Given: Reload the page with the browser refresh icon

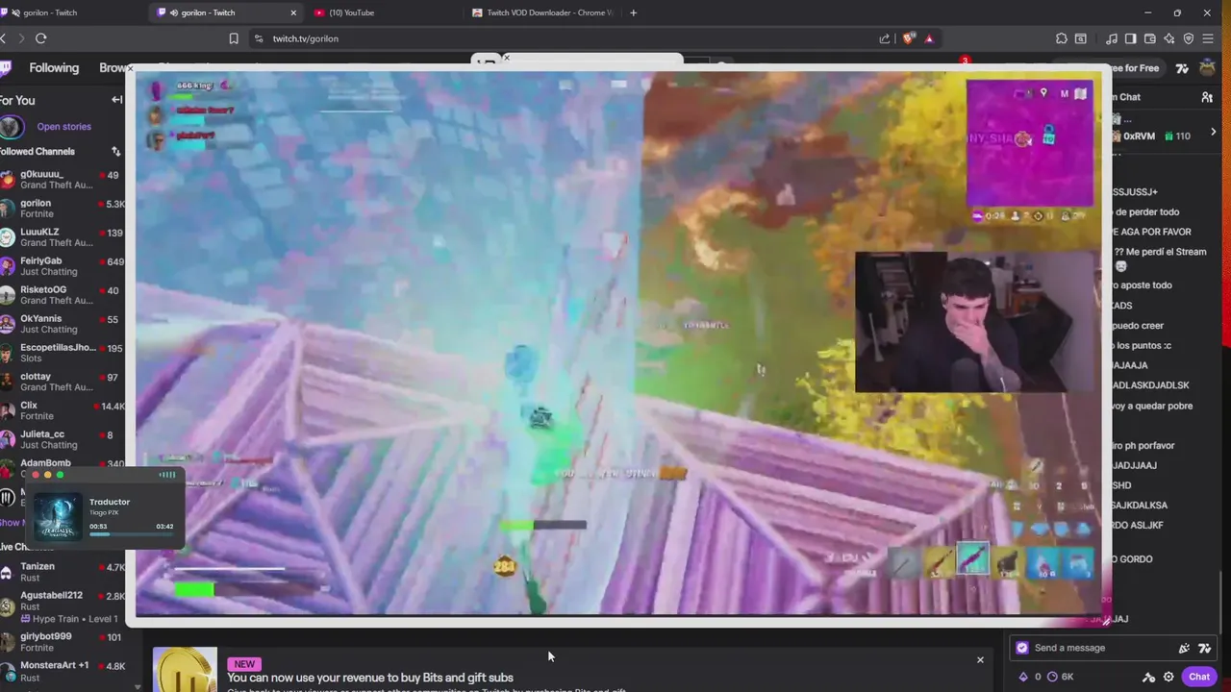Looking at the screenshot, I should pos(40,38).
